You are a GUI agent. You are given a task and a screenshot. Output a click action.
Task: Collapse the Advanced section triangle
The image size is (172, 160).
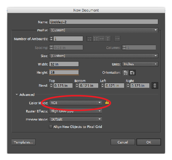tap(17, 94)
